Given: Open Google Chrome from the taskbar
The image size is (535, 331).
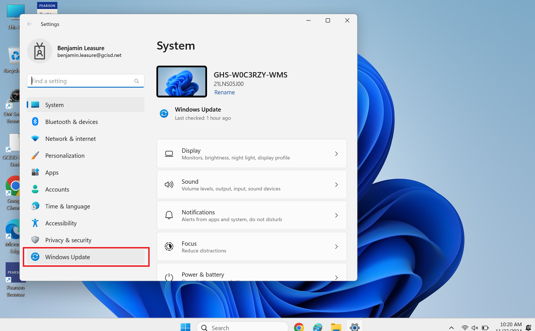Looking at the screenshot, I should point(299,327).
